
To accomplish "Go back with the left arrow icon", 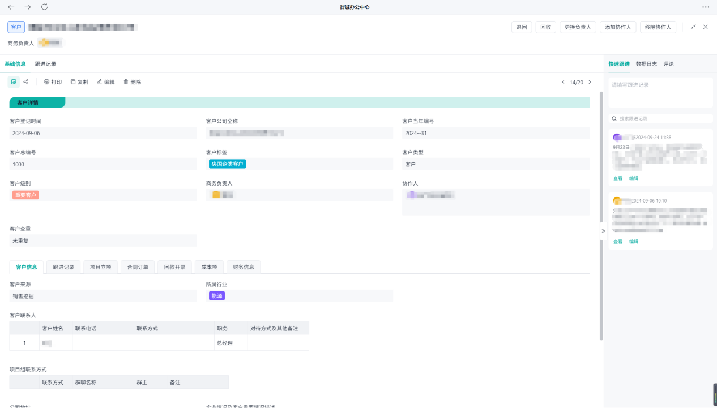I will pyautogui.click(x=11, y=7).
